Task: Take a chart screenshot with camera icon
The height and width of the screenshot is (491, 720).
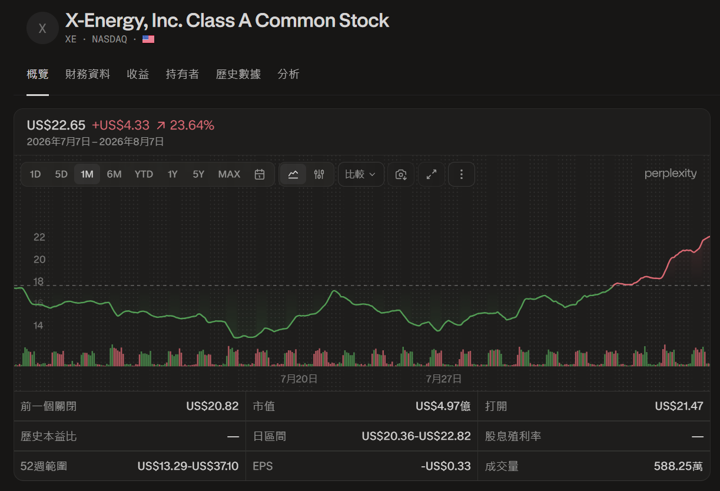Action: (x=401, y=174)
